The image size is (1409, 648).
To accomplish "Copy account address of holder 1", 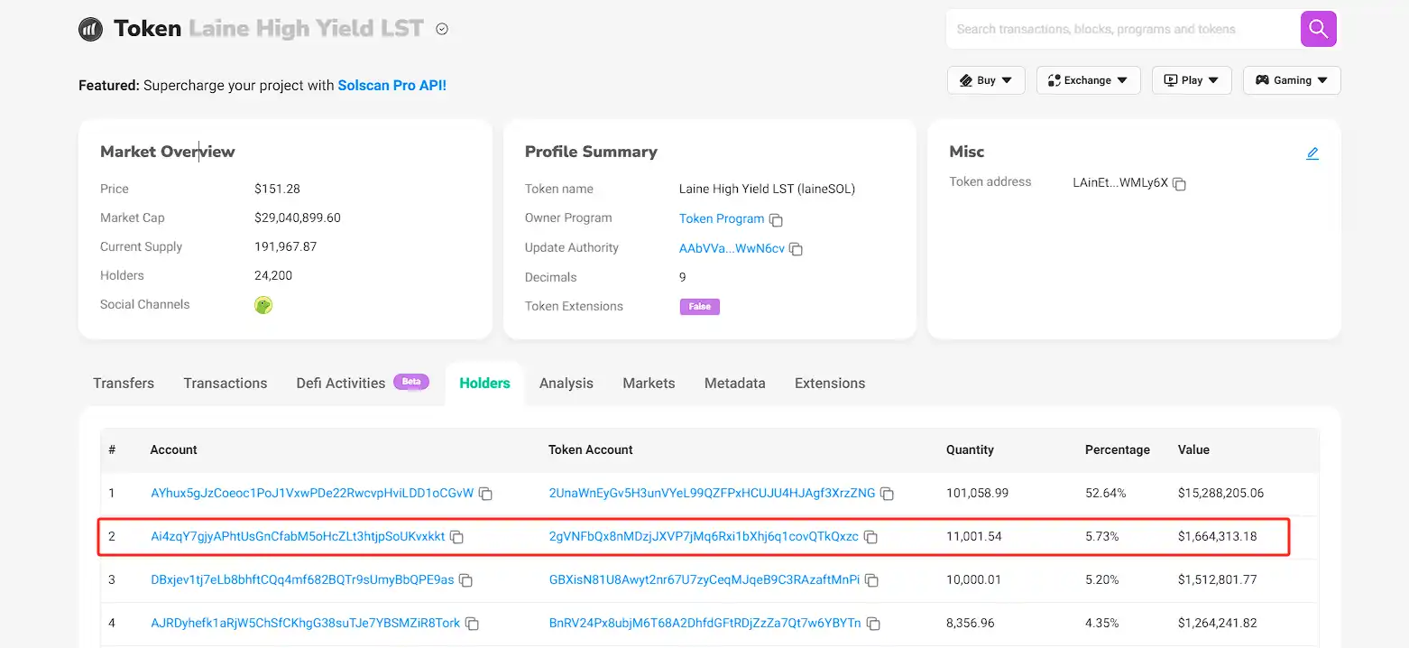I will click(485, 494).
